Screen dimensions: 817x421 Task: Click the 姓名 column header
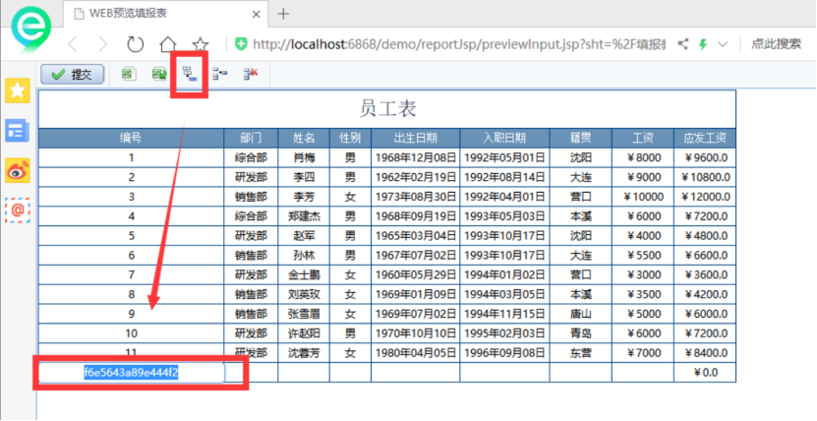click(304, 138)
